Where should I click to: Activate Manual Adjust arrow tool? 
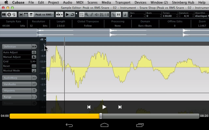point(34,57)
